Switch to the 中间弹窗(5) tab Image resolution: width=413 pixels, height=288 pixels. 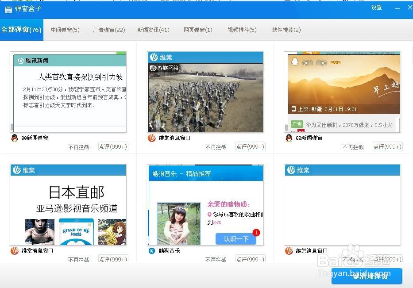[x=65, y=30]
